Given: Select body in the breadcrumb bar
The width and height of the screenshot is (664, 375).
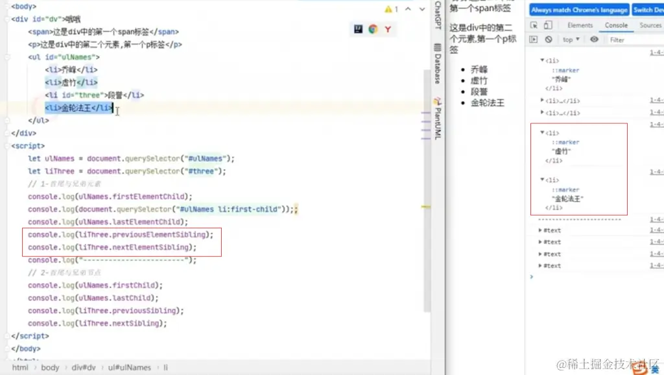Looking at the screenshot, I should [x=50, y=367].
